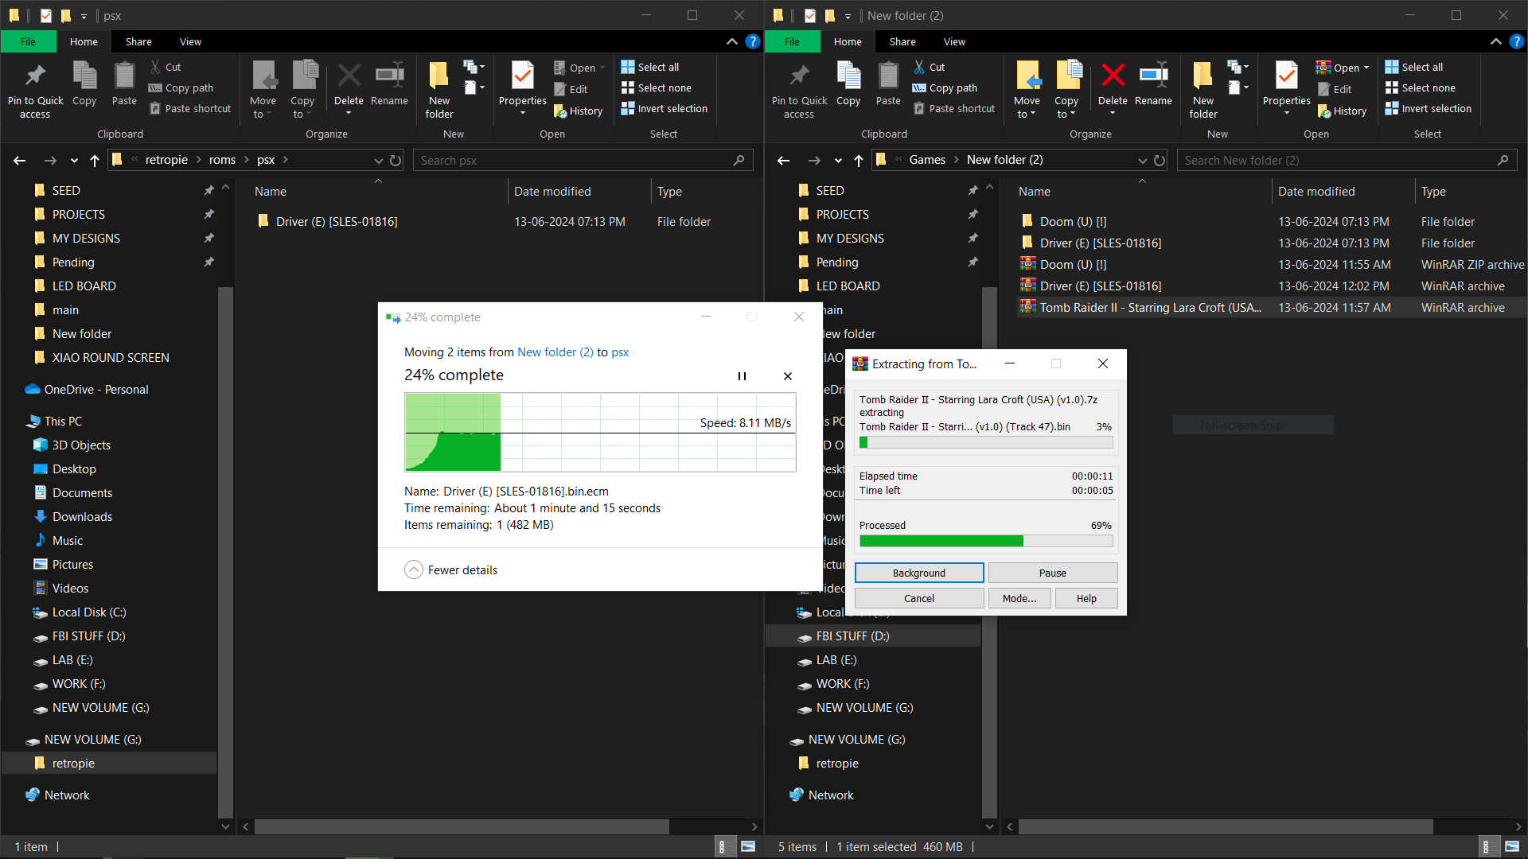Screen dimensions: 1528x859
Task: Click Delete icon in New folder (2) window
Action: tap(1113, 76)
